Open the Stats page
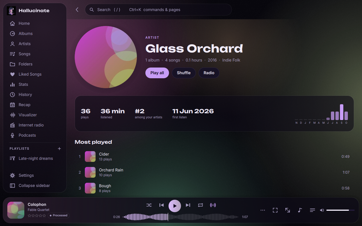362x226 pixels. (x=35, y=84)
